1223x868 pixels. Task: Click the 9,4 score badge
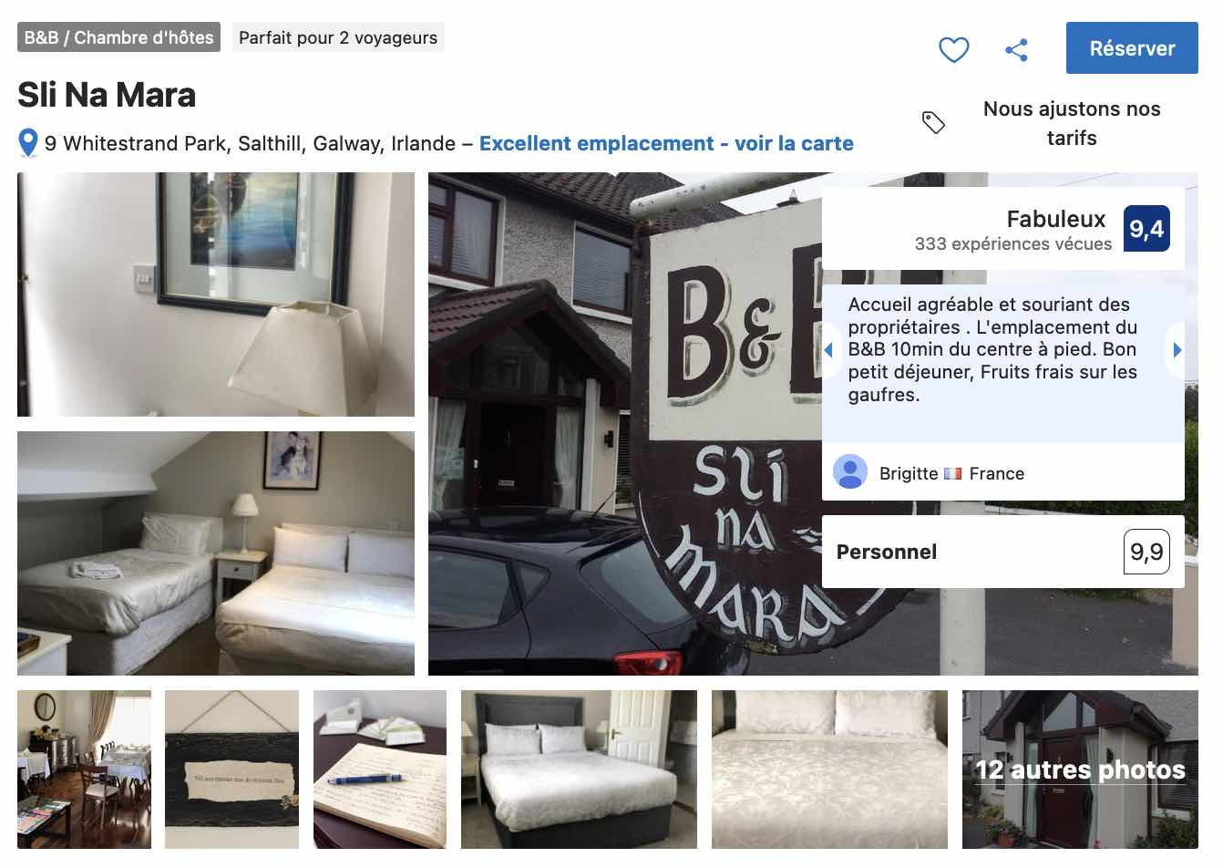(1146, 228)
